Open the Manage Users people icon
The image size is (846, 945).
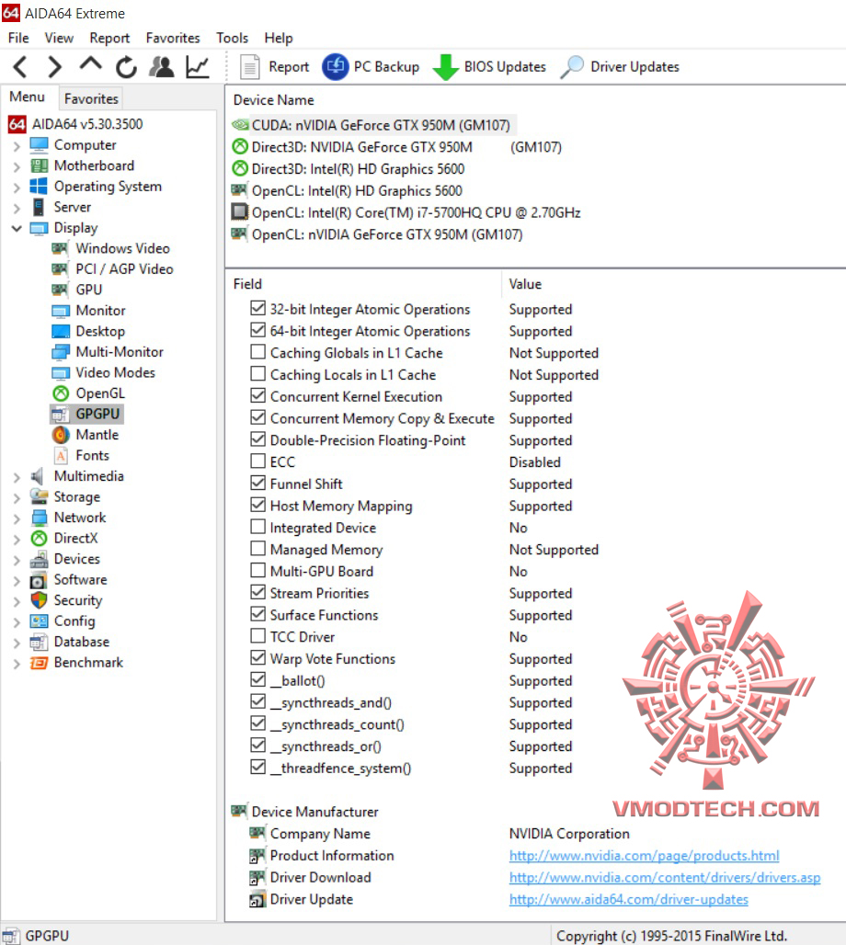pyautogui.click(x=162, y=67)
